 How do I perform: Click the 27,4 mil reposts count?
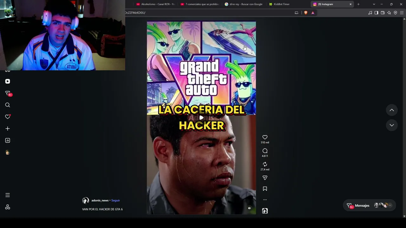click(x=265, y=170)
